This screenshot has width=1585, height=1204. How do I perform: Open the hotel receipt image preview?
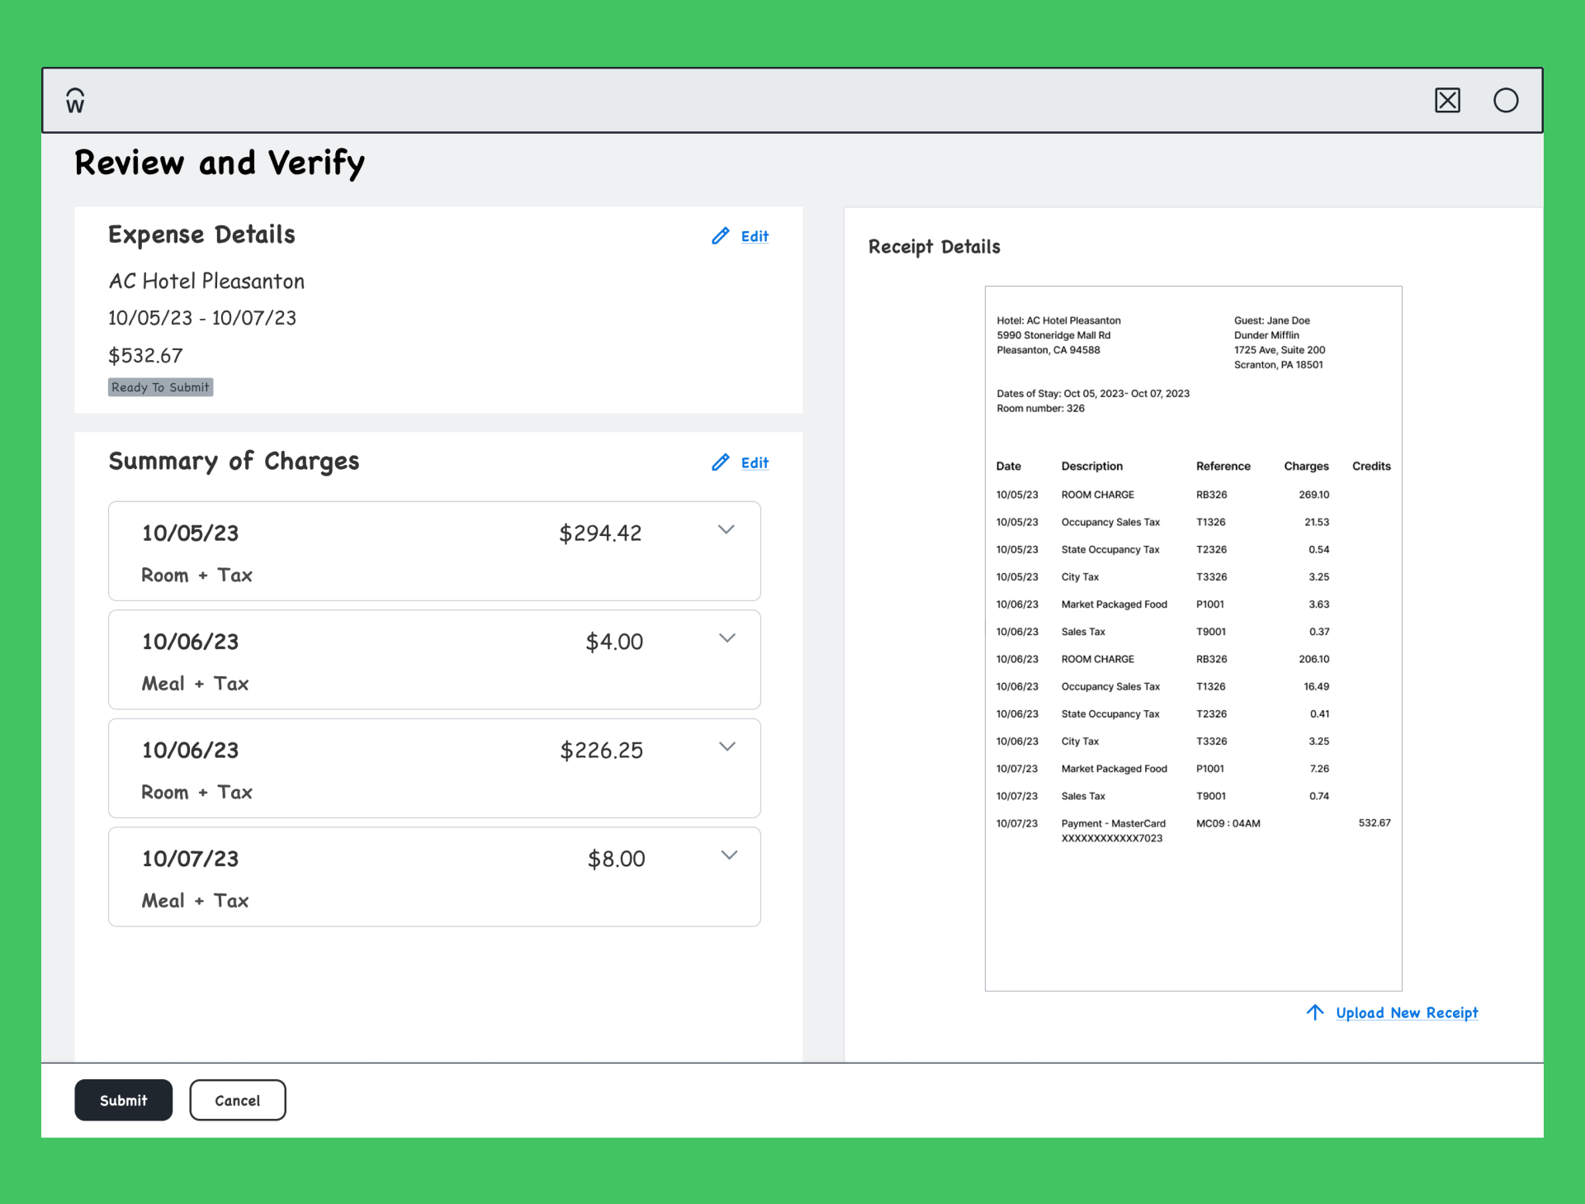tap(1193, 638)
